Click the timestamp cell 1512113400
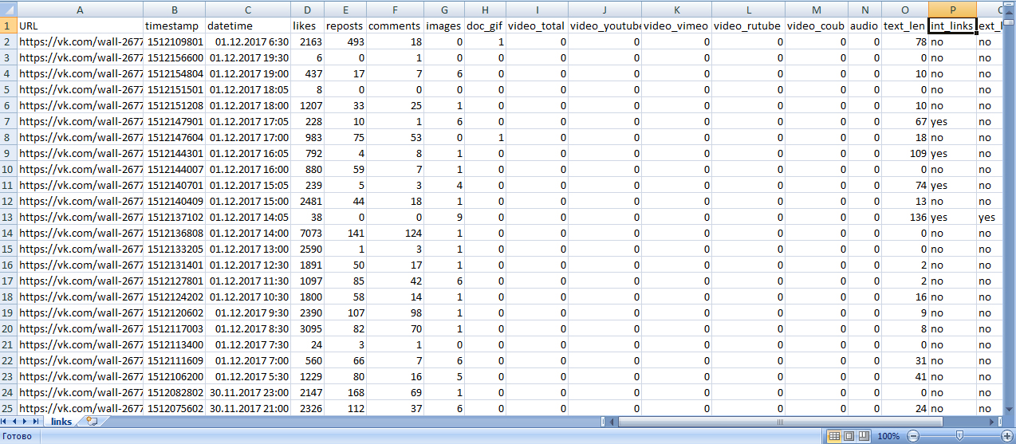 pyautogui.click(x=174, y=344)
